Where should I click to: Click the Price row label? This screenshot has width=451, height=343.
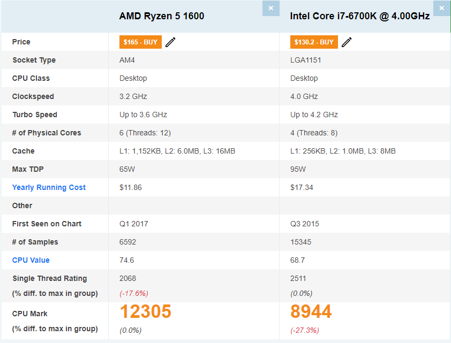pyautogui.click(x=21, y=42)
